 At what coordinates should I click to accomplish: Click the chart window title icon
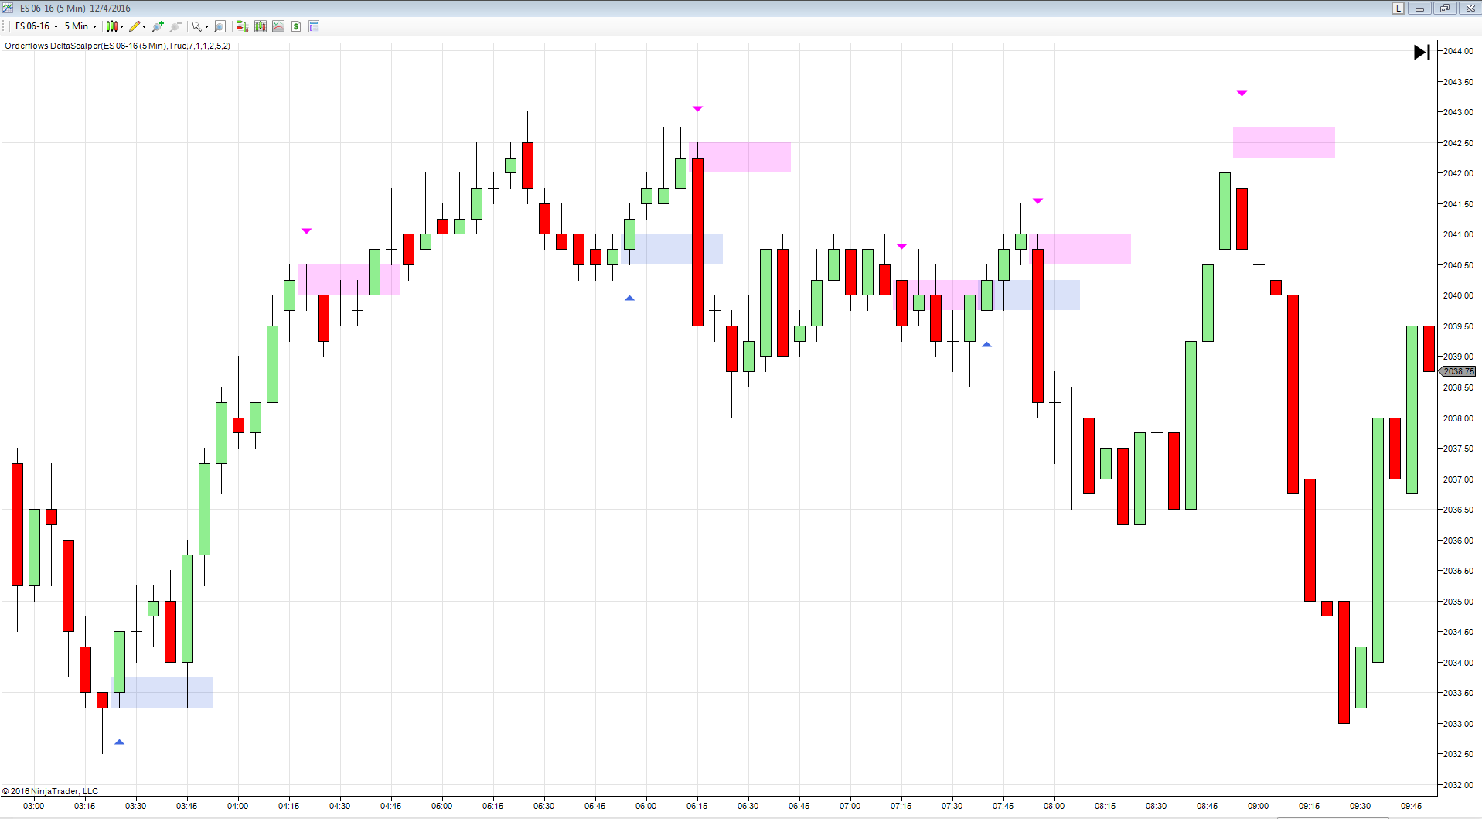tap(8, 8)
